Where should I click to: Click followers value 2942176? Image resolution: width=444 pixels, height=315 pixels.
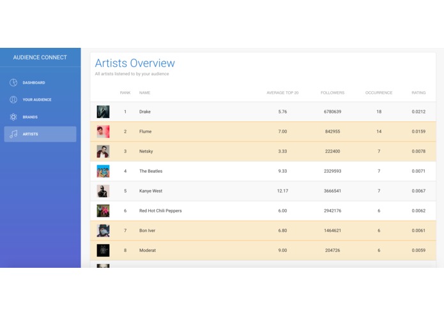pyautogui.click(x=332, y=211)
